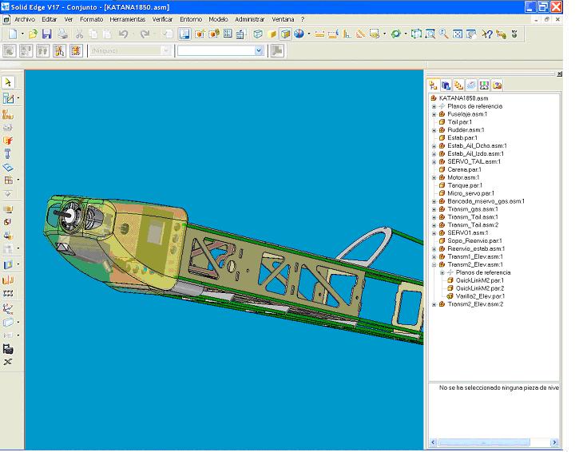Viewport: 587px width, 452px height.
Task: Select the arrow Select tool in left toolbar
Action: click(x=8, y=82)
